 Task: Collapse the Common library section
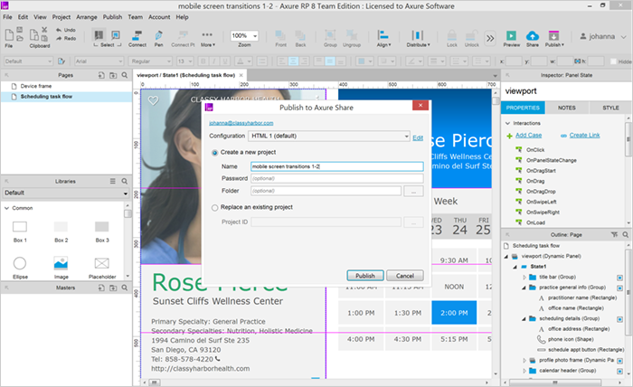click(x=6, y=208)
